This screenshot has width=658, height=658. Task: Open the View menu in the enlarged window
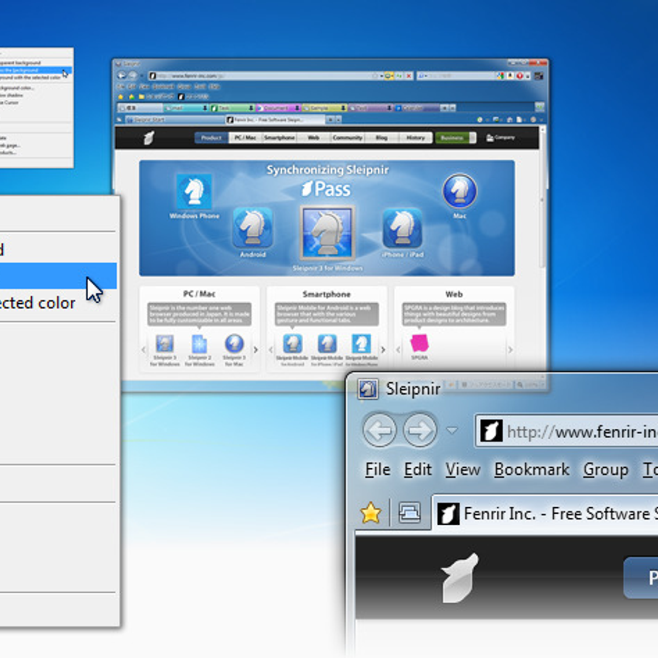pos(462,470)
